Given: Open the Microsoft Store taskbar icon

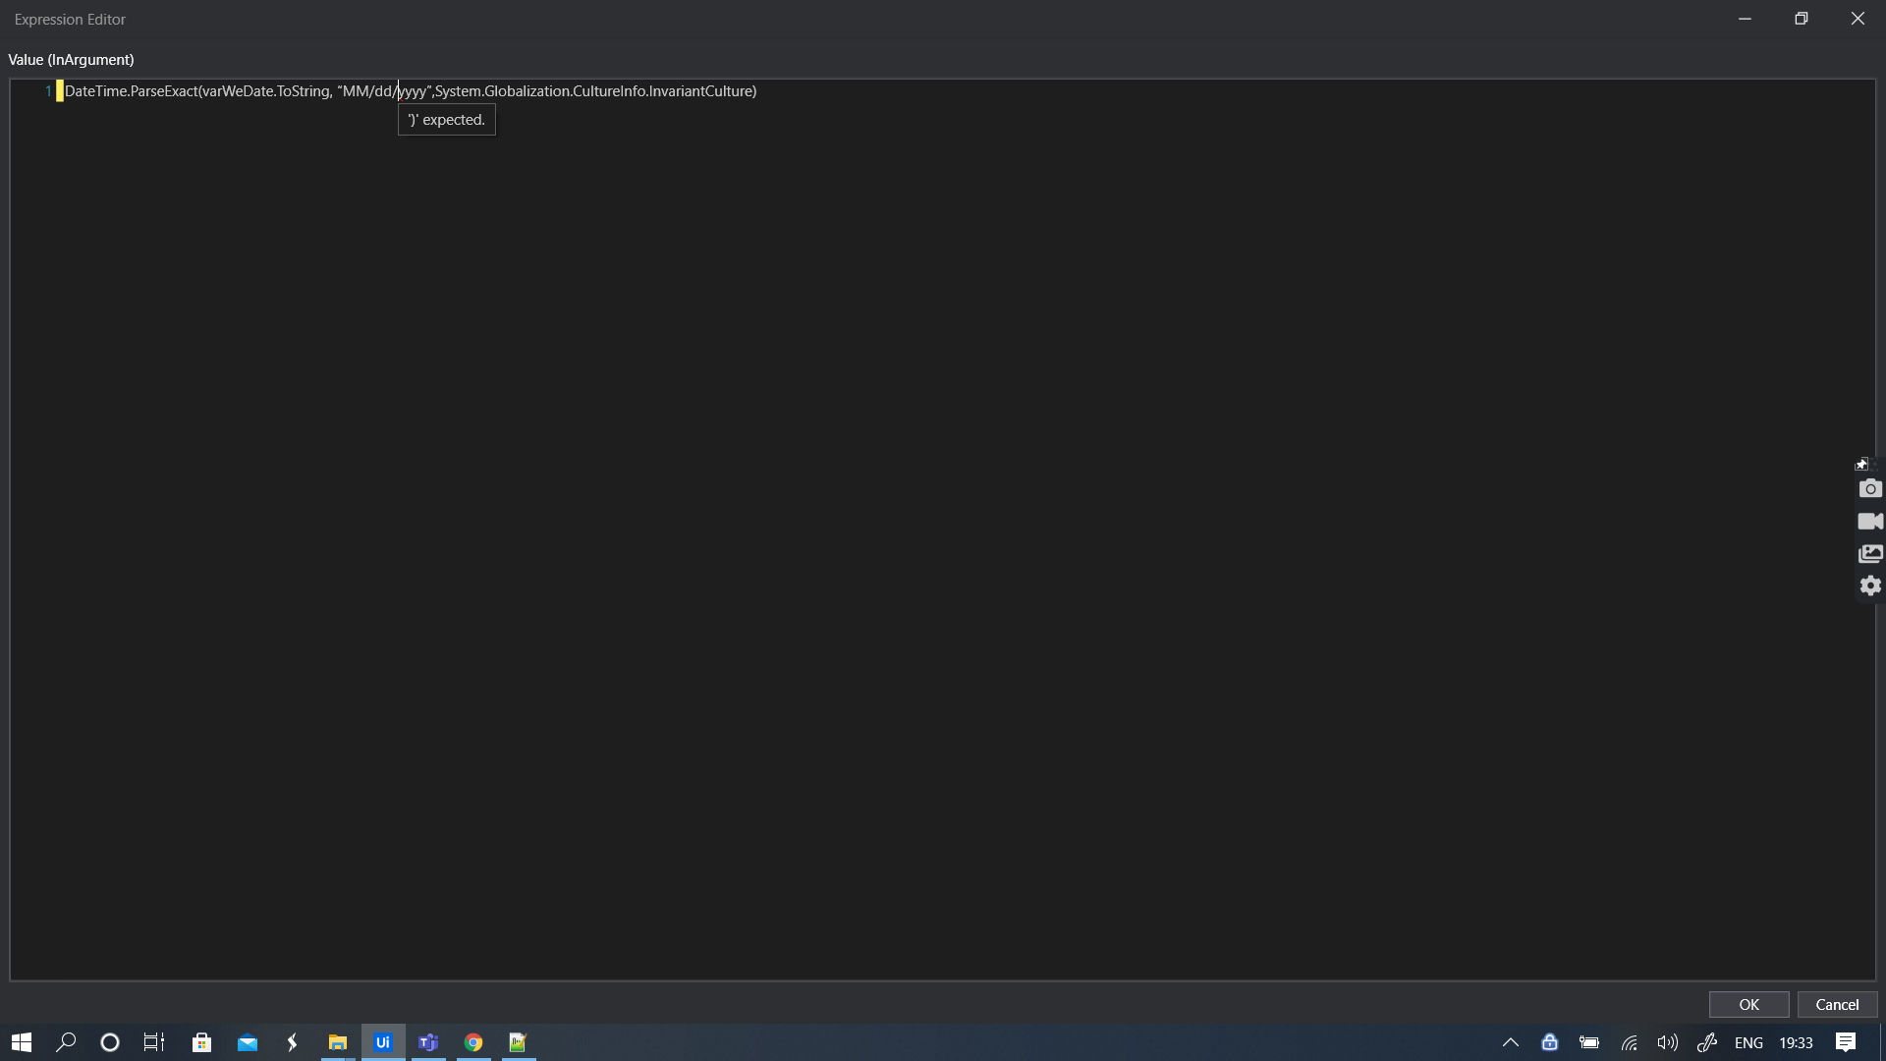Looking at the screenshot, I should (202, 1042).
